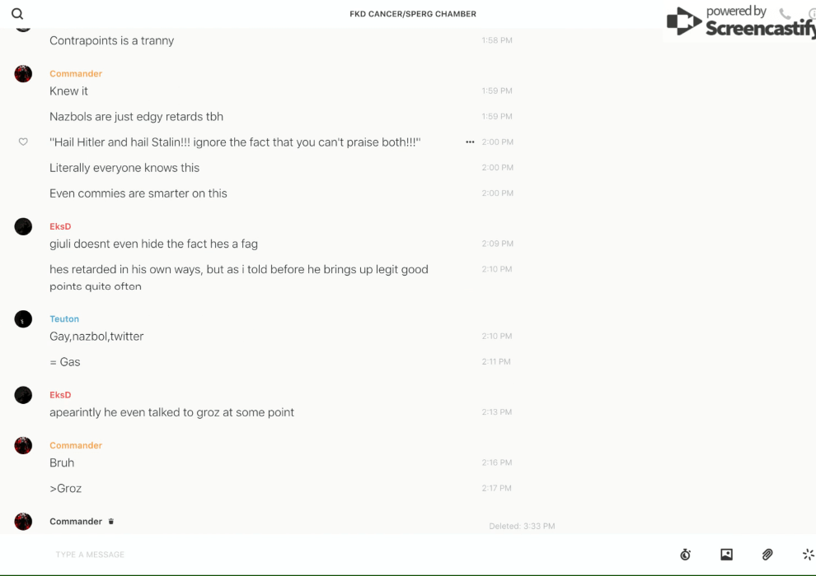Click the picture upload icon

[726, 555]
